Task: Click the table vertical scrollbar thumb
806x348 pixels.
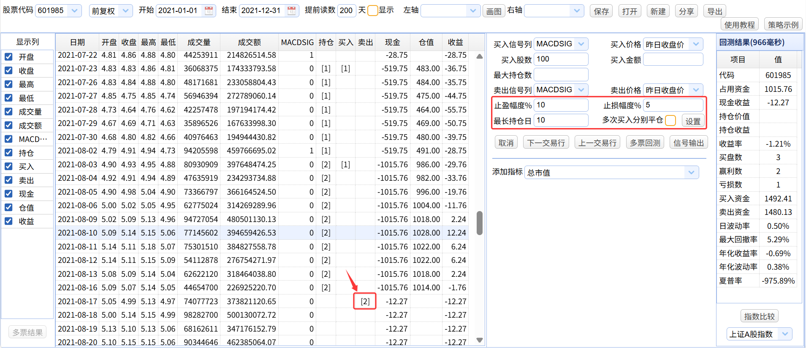Action: click(480, 223)
